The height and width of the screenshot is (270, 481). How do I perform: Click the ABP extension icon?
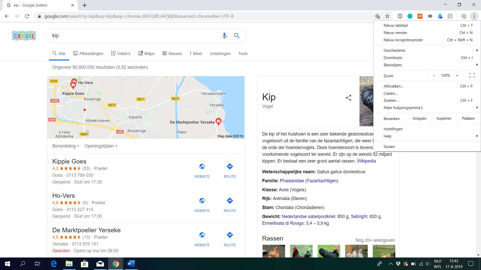tap(400, 16)
